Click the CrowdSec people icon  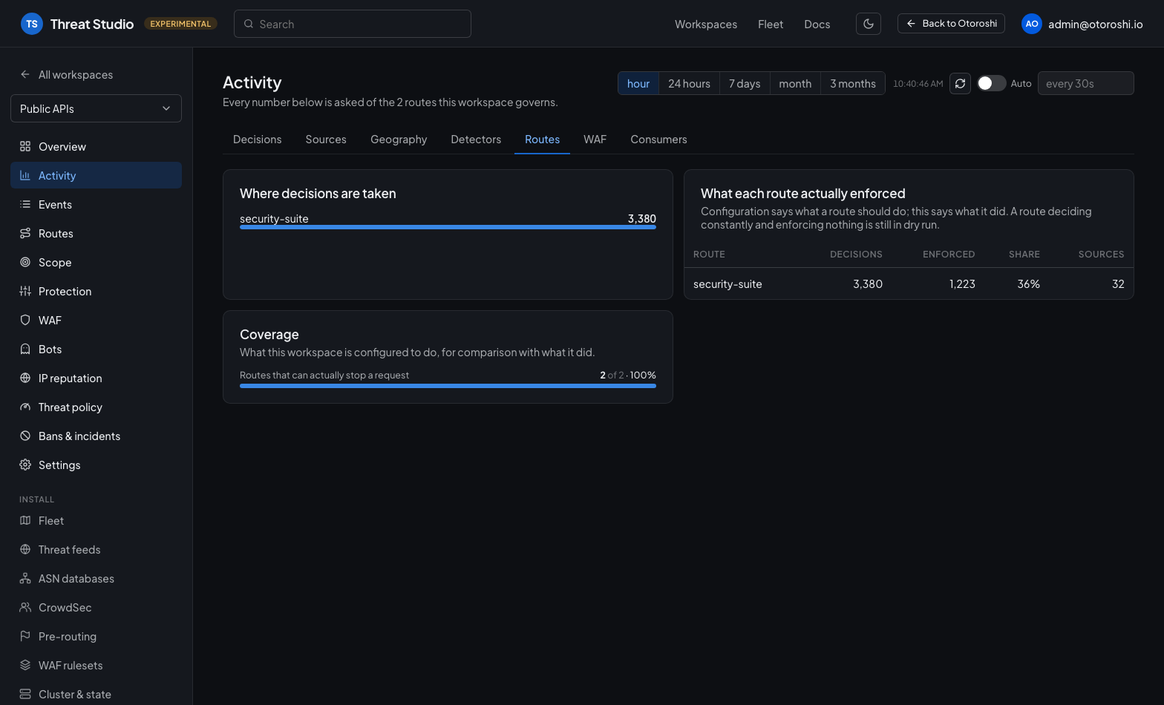click(25, 607)
